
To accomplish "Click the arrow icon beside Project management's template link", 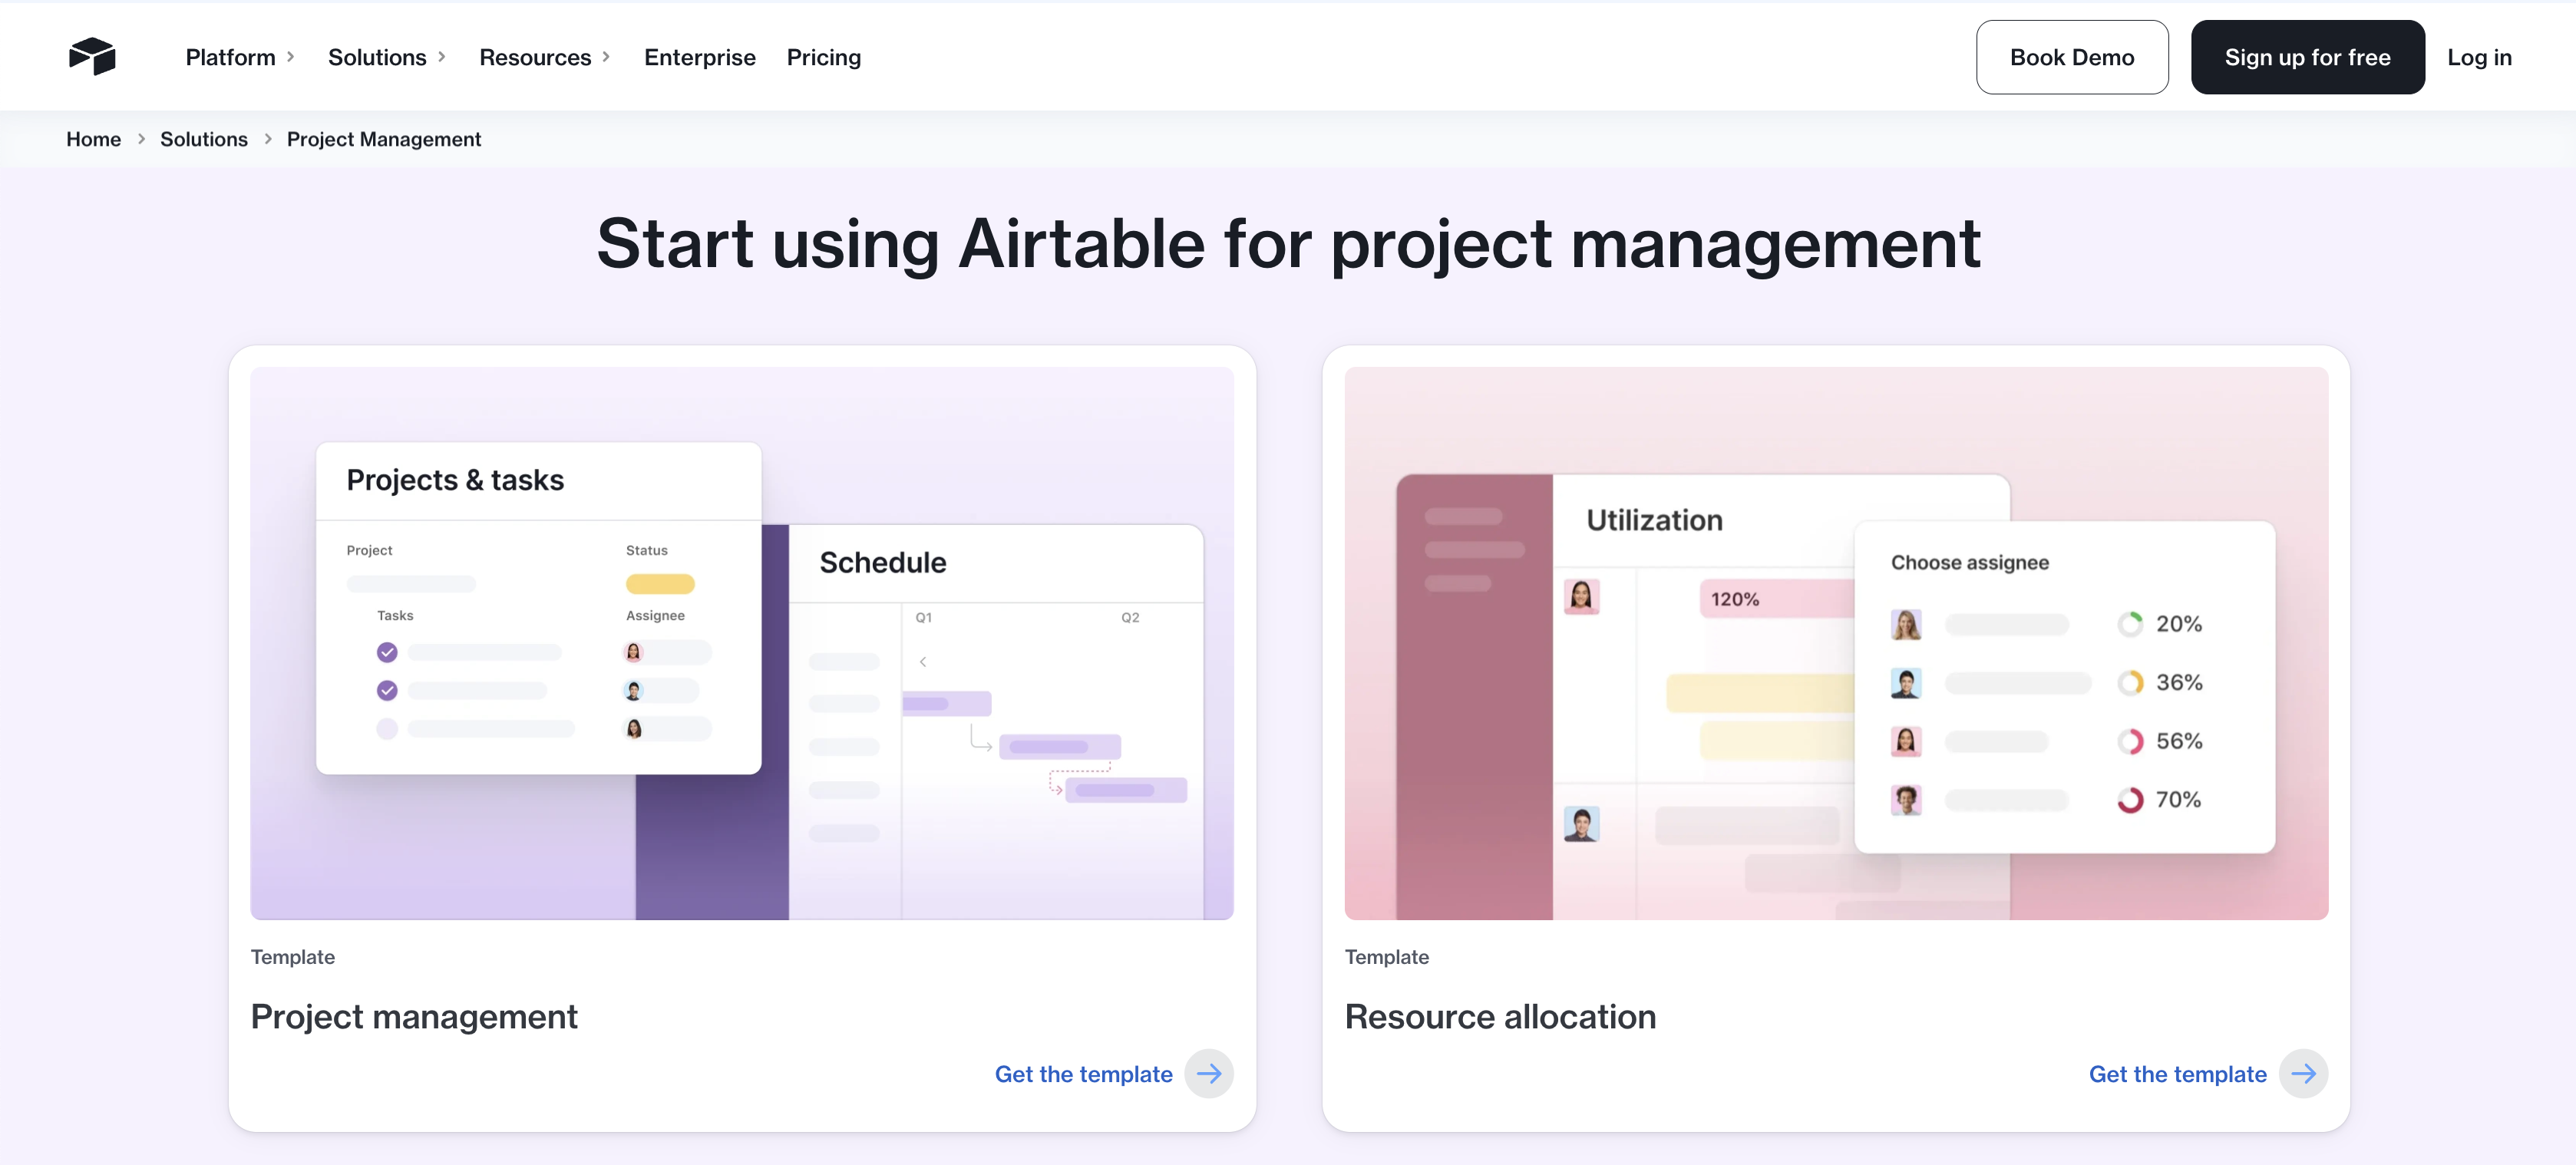I will (1210, 1073).
